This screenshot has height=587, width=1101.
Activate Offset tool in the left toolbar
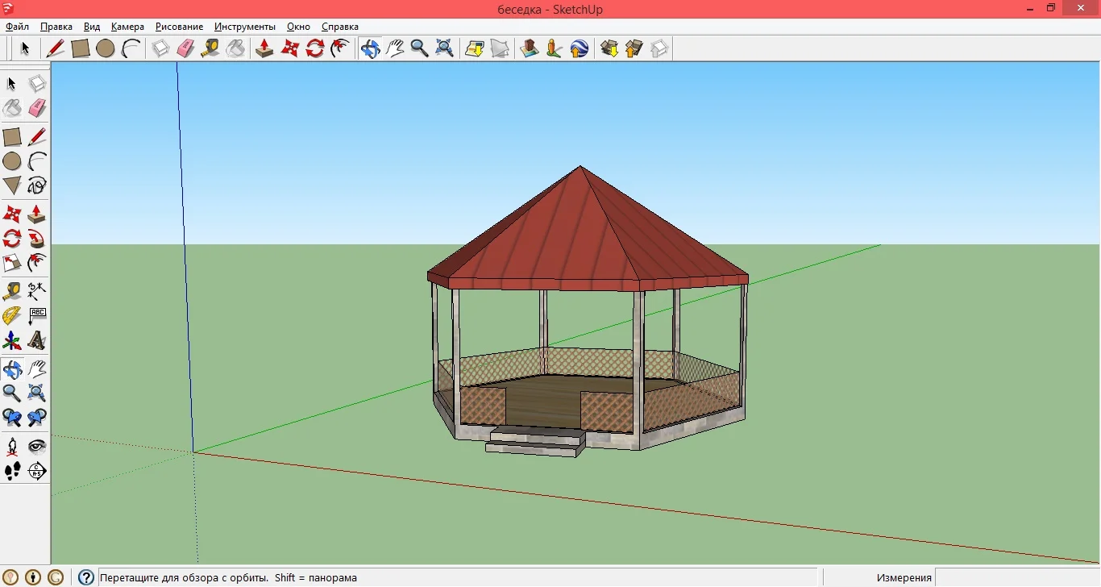(x=37, y=263)
